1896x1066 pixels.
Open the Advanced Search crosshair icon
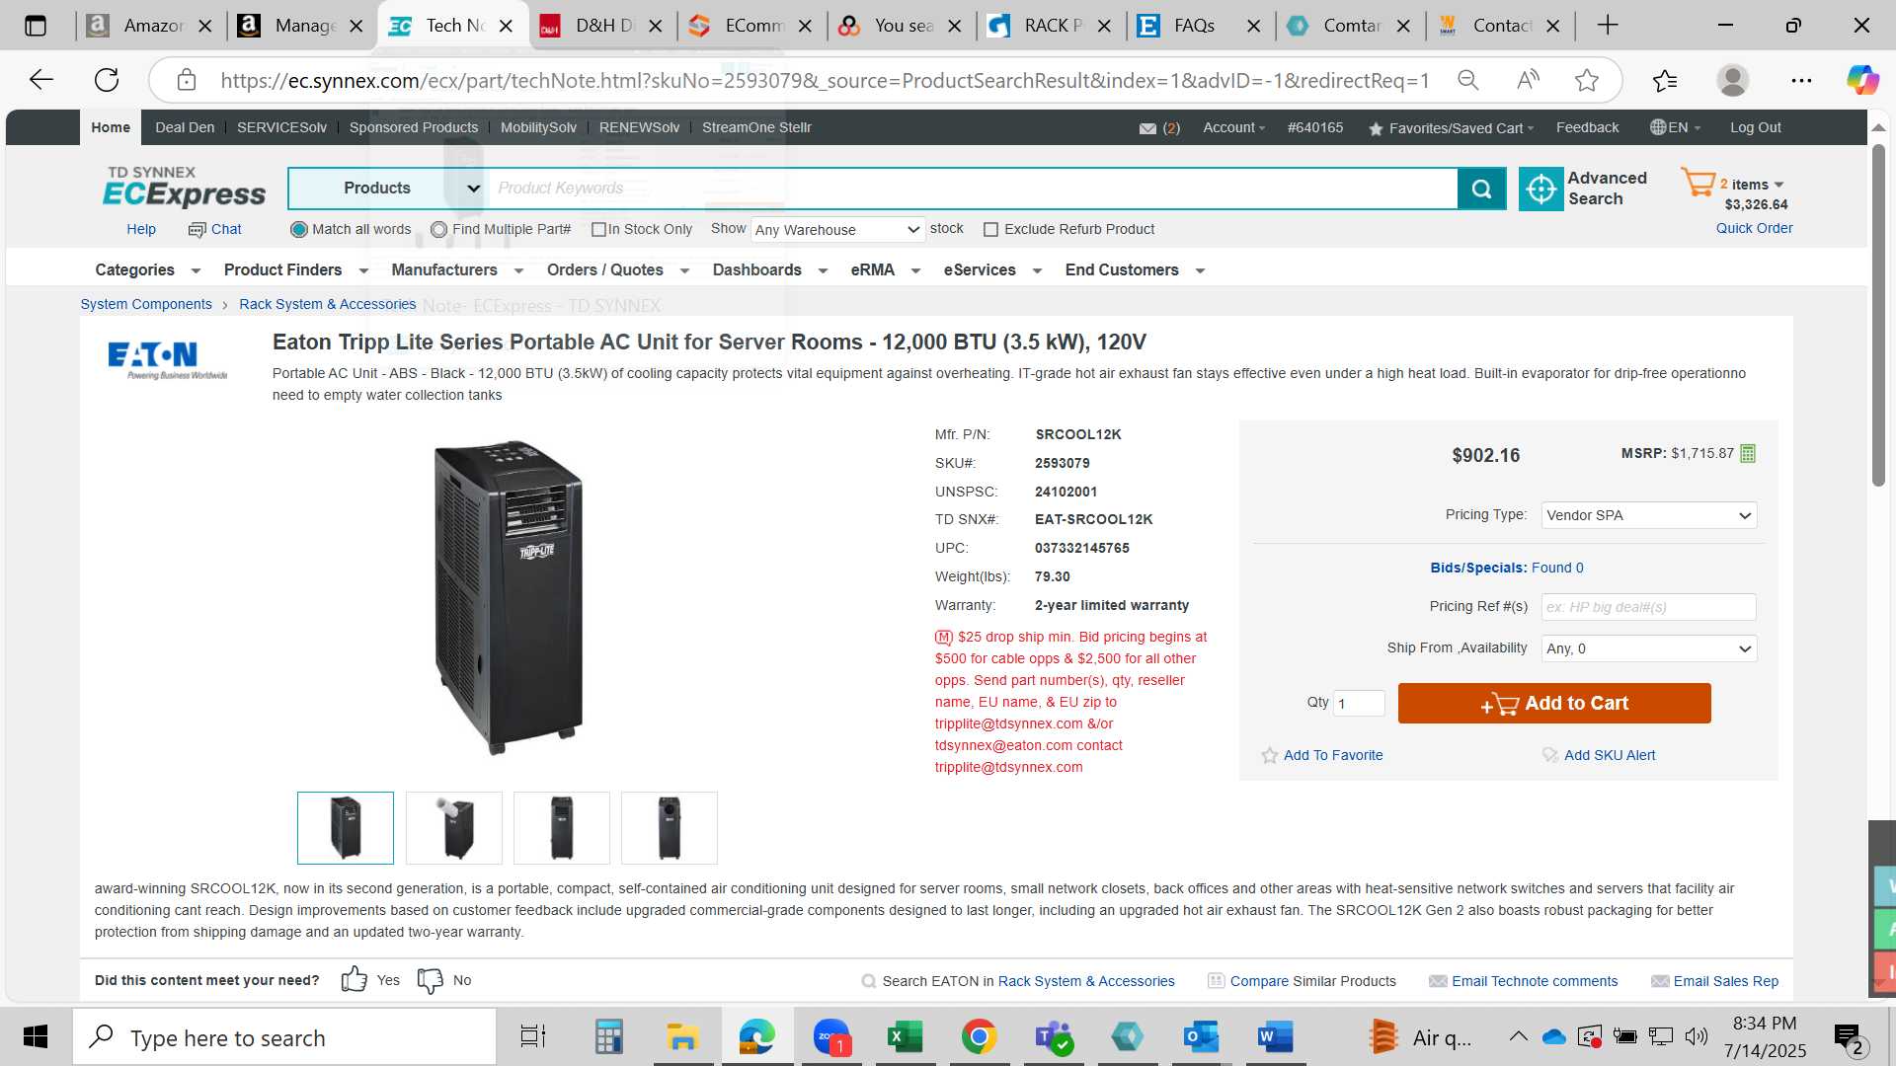click(x=1540, y=189)
